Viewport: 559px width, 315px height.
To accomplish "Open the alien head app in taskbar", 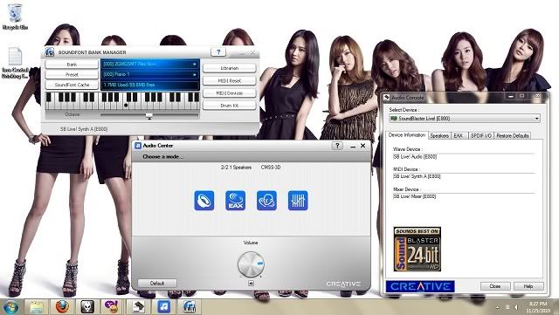I will point(87,307).
